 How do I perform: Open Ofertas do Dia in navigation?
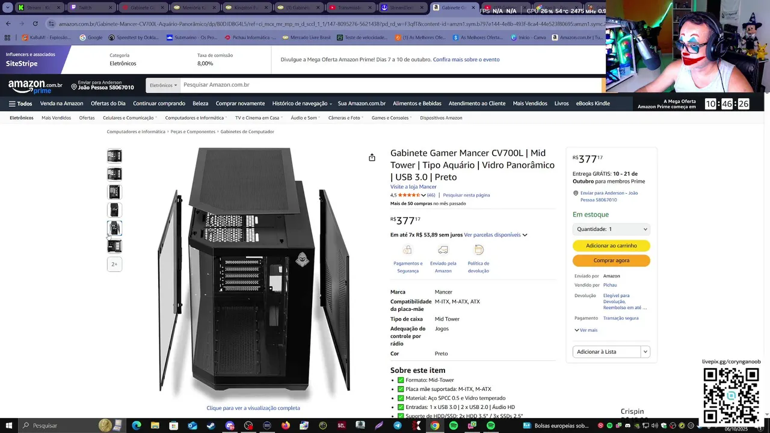tap(108, 103)
